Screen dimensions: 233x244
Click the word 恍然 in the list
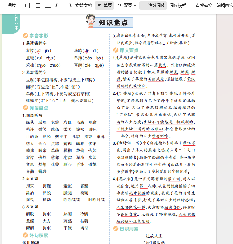click(43, 158)
